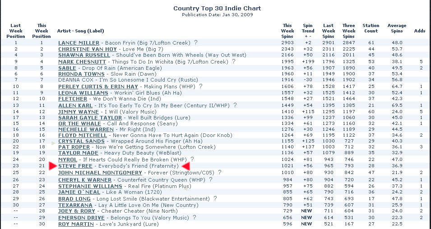The height and width of the screenshot is (229, 431).
Task: Click the question mark after Myrol's entry
Action: click(x=192, y=159)
